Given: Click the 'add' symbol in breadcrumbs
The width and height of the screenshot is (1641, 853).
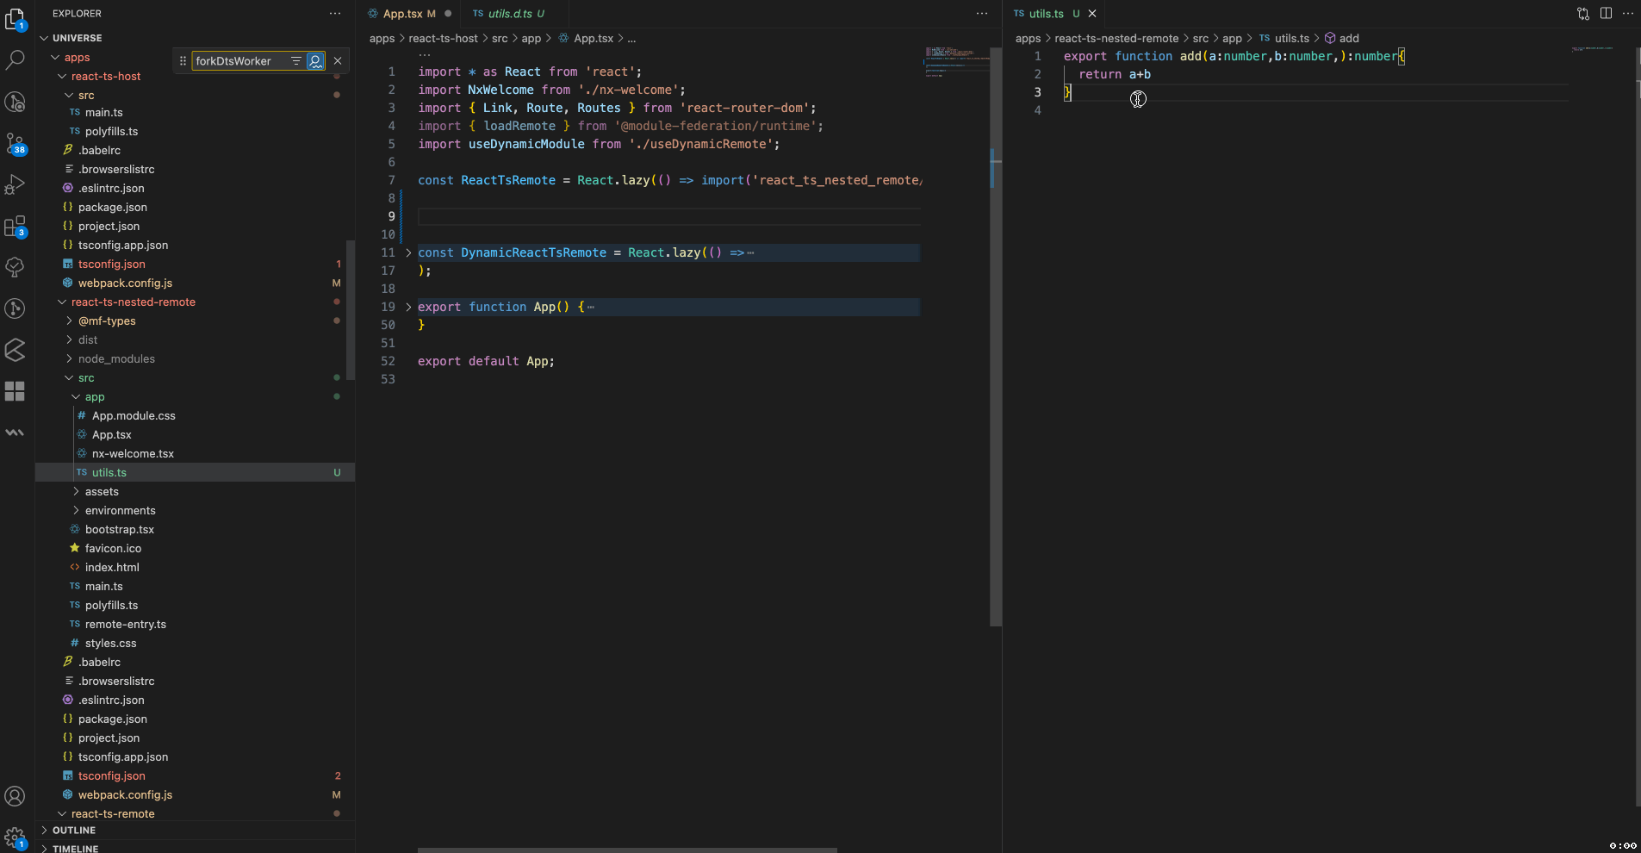Looking at the screenshot, I should (1349, 39).
